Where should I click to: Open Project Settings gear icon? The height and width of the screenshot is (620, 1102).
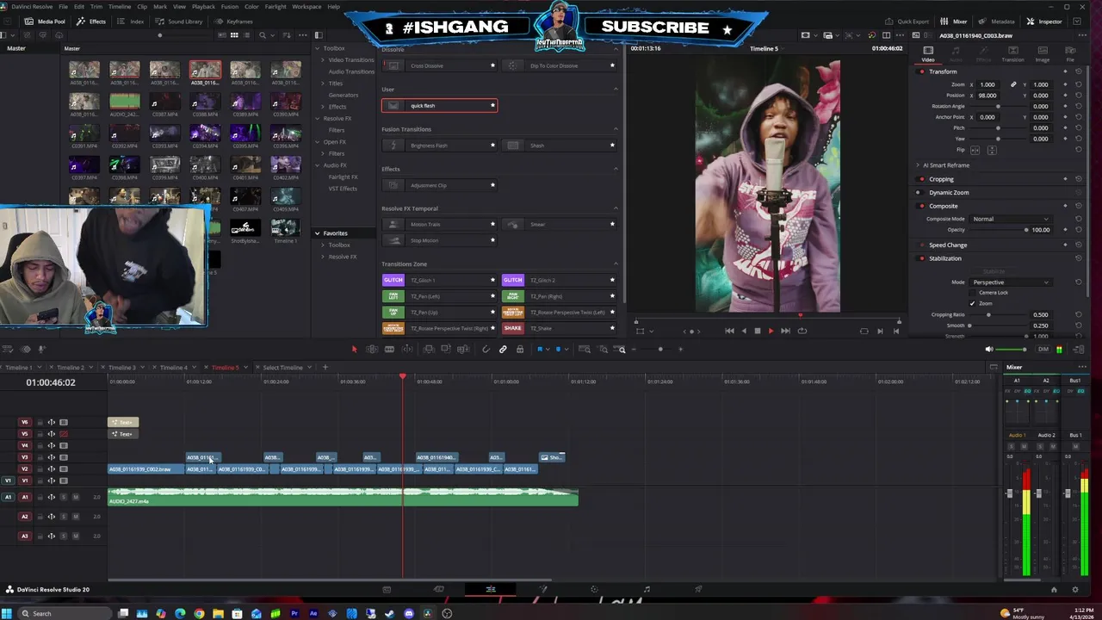(x=1074, y=590)
